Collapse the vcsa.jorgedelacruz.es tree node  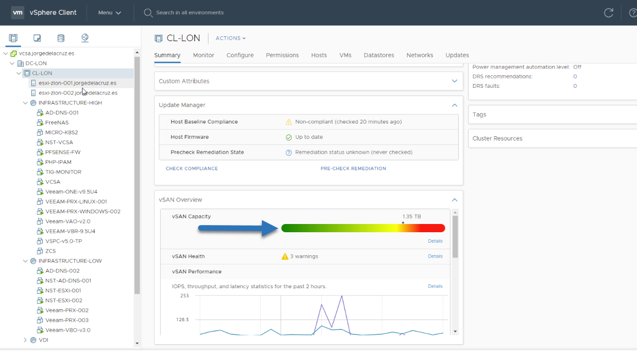(x=6, y=53)
